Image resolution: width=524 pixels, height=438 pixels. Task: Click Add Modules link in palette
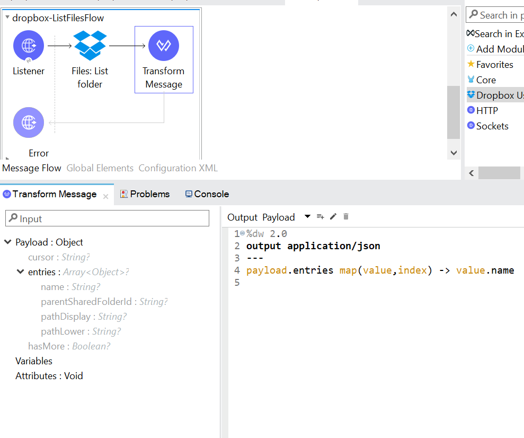point(495,49)
